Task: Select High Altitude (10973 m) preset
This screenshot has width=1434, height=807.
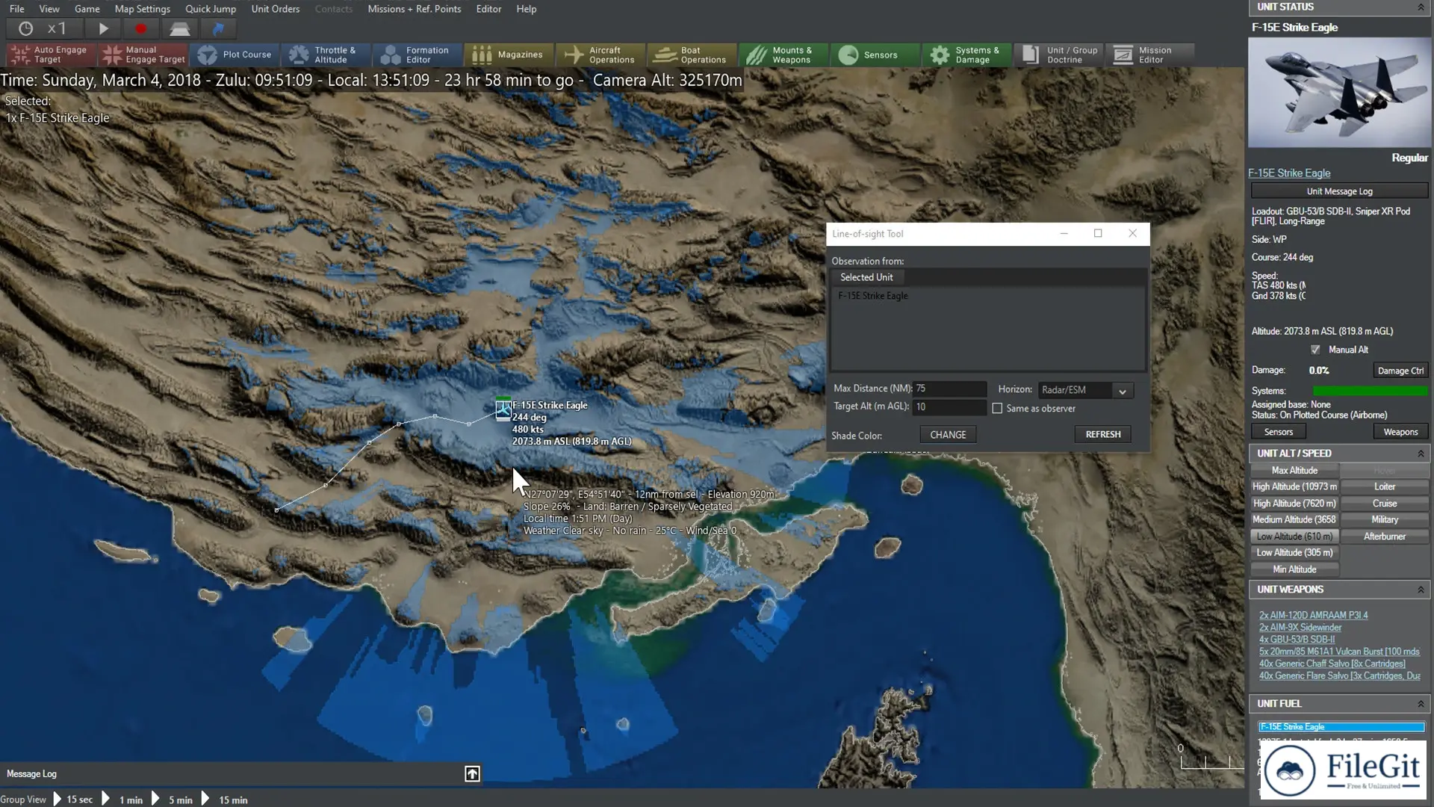Action: click(x=1294, y=486)
